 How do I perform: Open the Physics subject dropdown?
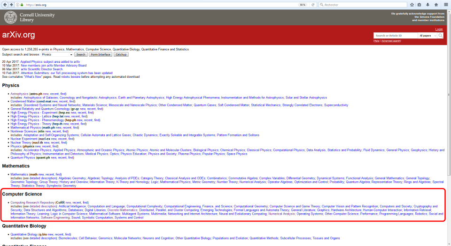pyautogui.click(x=57, y=54)
